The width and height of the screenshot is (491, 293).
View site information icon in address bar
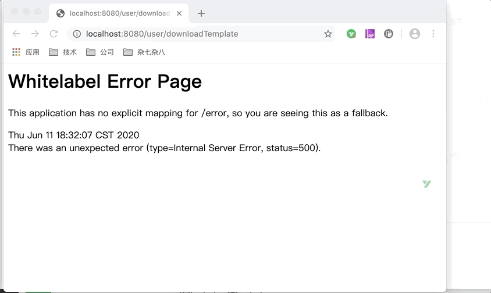click(x=77, y=34)
